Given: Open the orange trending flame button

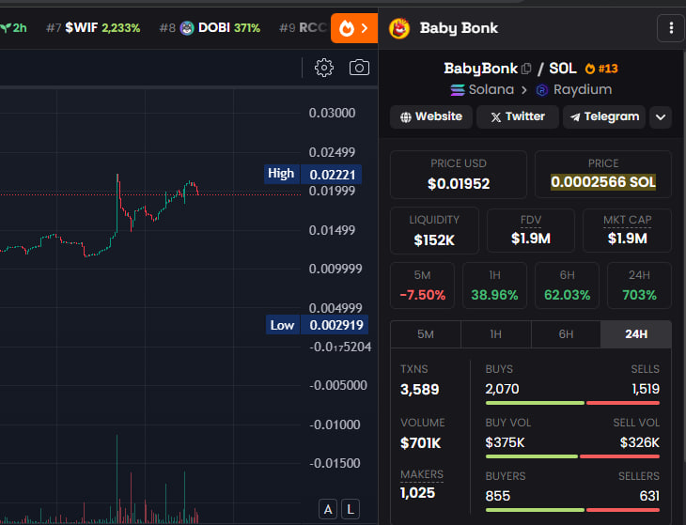Looking at the screenshot, I should [354, 28].
